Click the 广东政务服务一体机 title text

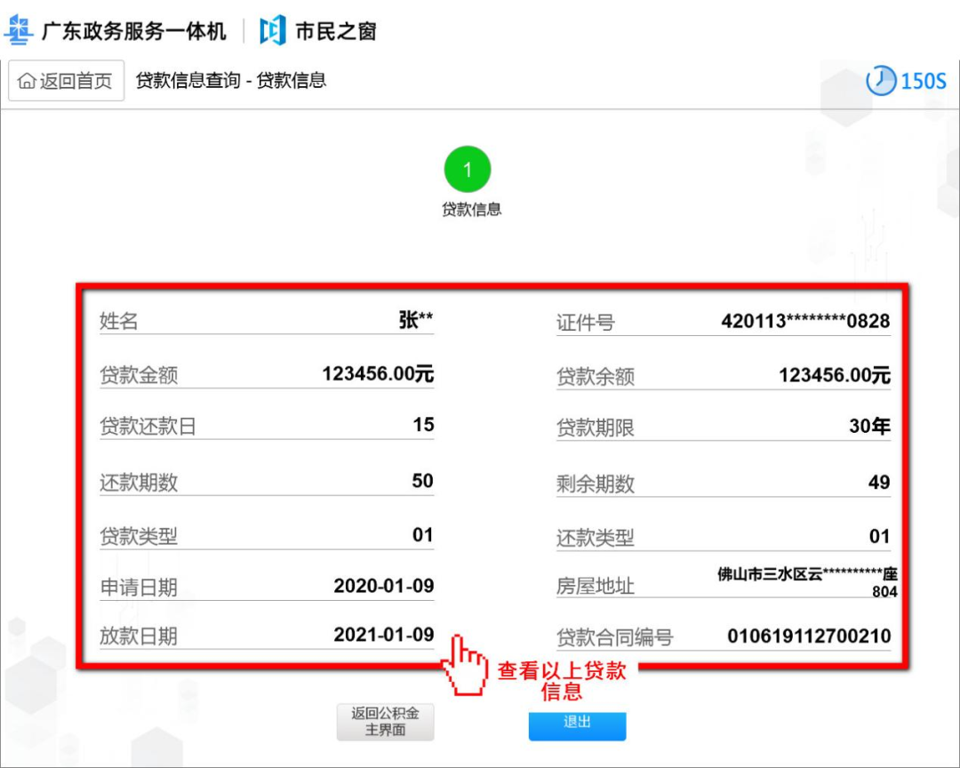point(133,30)
